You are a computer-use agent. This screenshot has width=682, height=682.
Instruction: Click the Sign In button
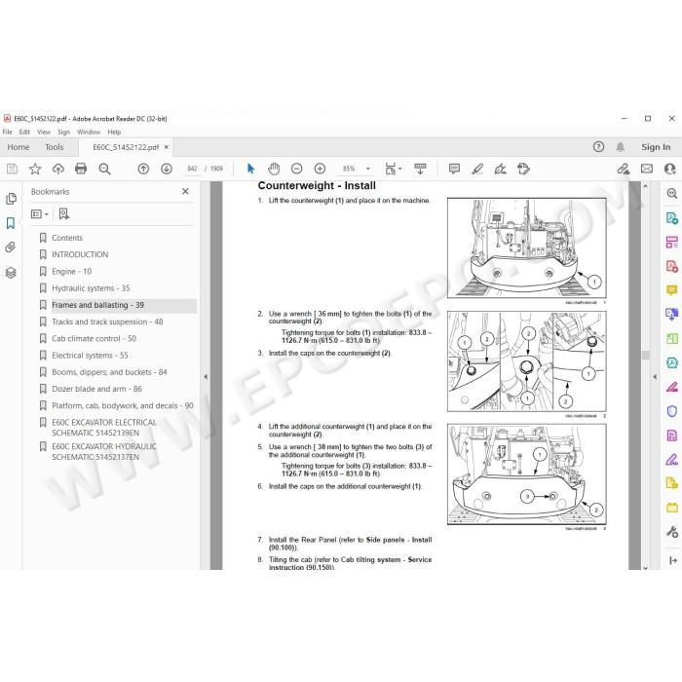pyautogui.click(x=656, y=147)
